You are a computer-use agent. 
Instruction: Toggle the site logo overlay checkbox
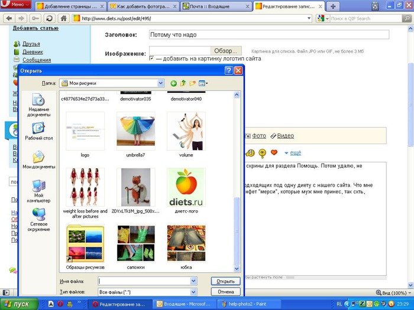click(152, 58)
